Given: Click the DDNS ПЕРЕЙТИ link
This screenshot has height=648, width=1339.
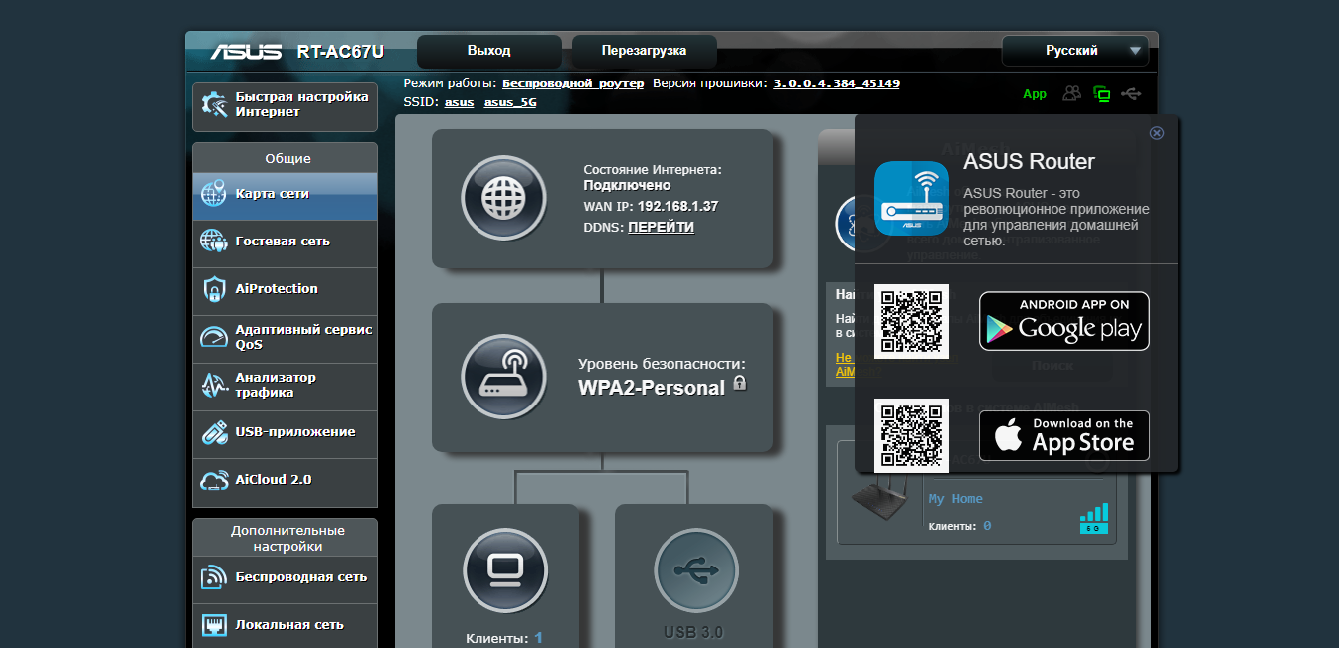Looking at the screenshot, I should 661,227.
